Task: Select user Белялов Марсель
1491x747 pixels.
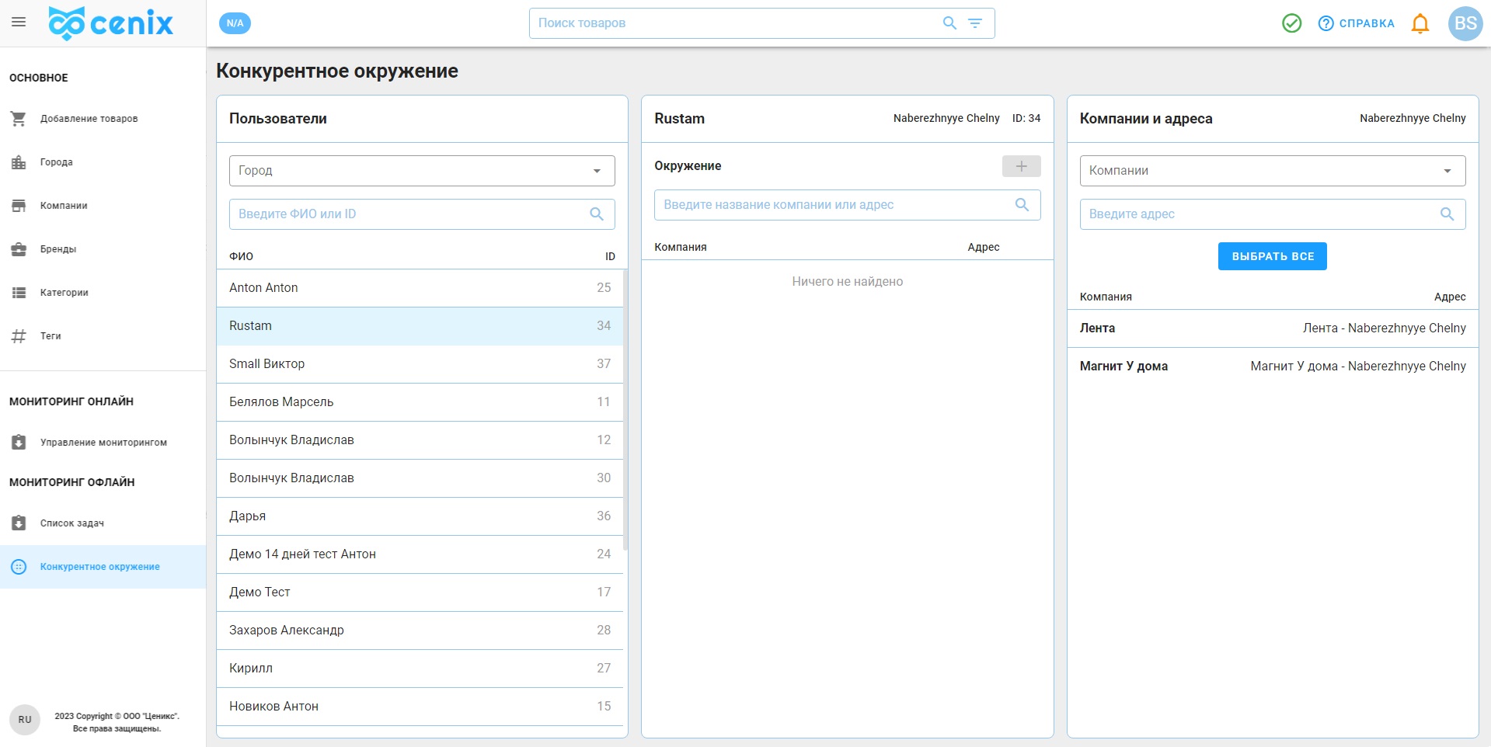Action: click(x=420, y=402)
